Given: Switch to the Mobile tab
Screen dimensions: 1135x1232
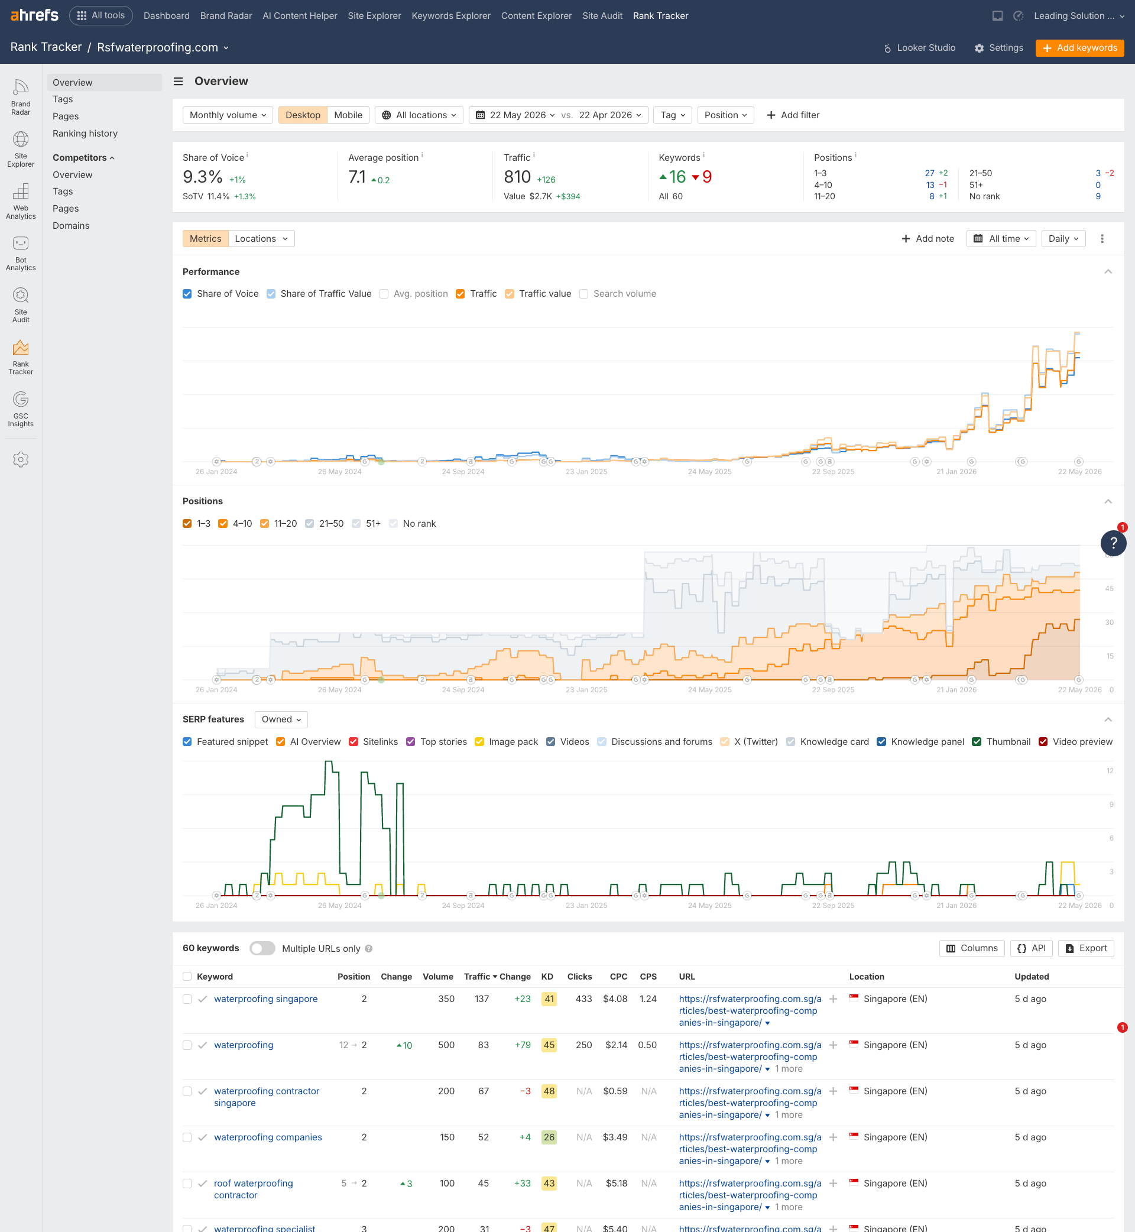Looking at the screenshot, I should [348, 115].
